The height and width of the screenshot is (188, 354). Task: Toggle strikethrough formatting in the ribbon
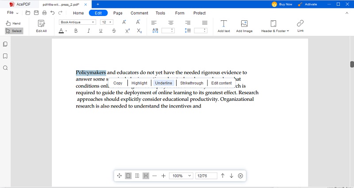(x=114, y=31)
